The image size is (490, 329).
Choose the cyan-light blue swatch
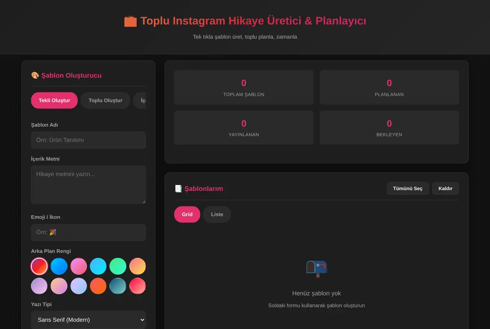pos(98,266)
